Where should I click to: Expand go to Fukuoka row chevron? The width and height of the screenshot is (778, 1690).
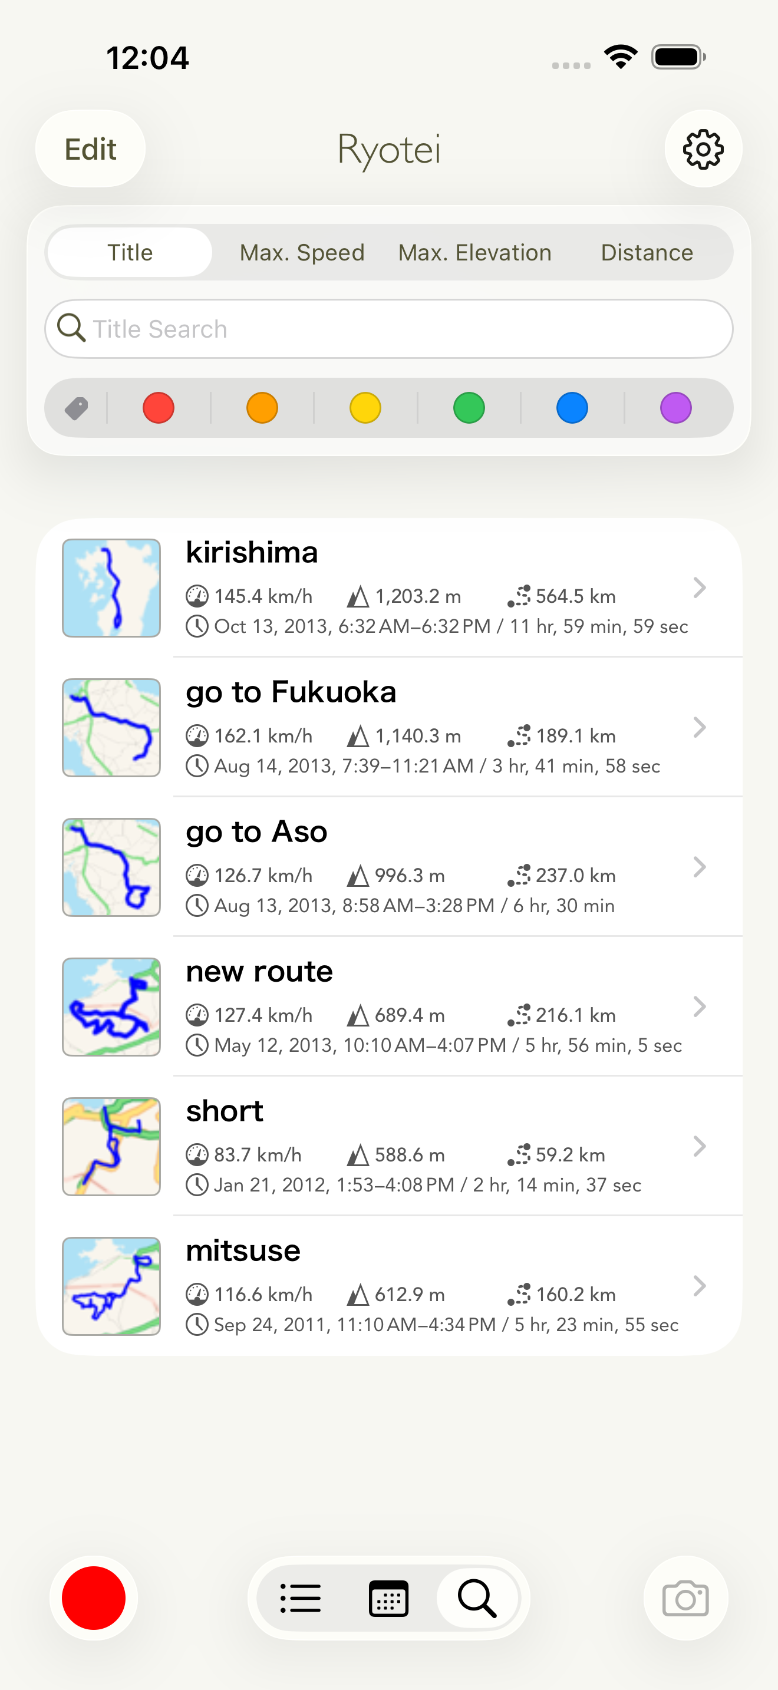click(699, 727)
